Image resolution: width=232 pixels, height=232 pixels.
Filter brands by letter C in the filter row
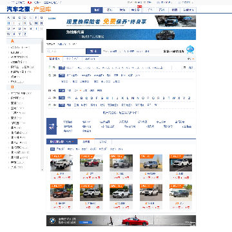(x=86, y=98)
